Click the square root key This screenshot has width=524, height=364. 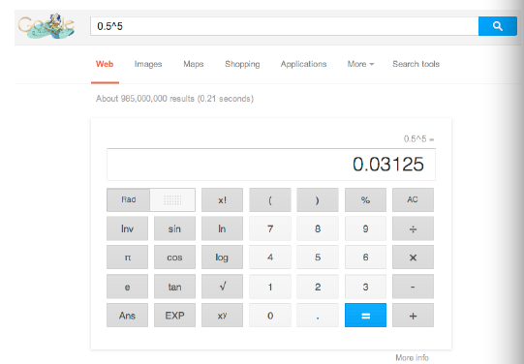click(222, 287)
